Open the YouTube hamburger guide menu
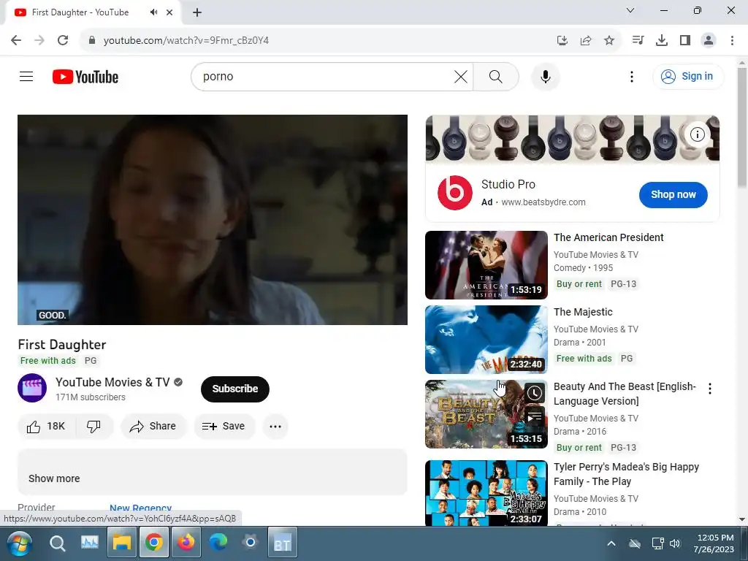748x561 pixels. pyautogui.click(x=26, y=76)
